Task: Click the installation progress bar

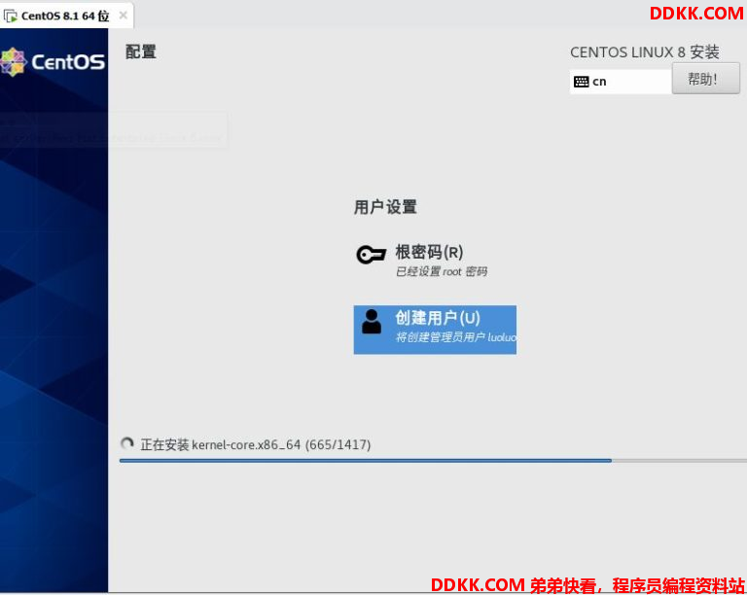Action: 433,461
